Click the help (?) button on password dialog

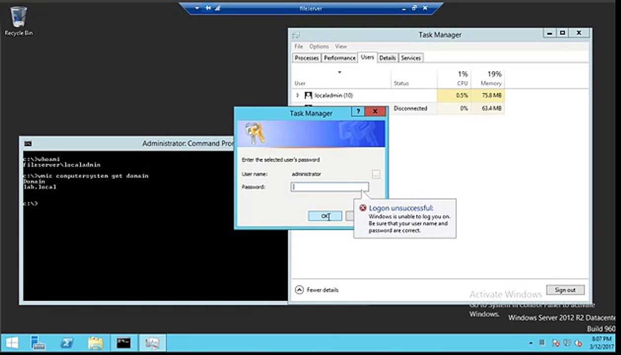[358, 112]
